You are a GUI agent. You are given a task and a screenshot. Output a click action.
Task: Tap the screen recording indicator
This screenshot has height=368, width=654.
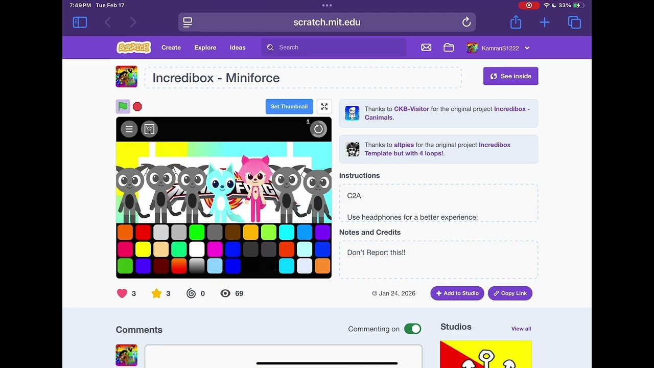point(529,5)
